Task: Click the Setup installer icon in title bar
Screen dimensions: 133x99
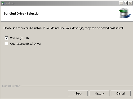Action: point(3,3)
